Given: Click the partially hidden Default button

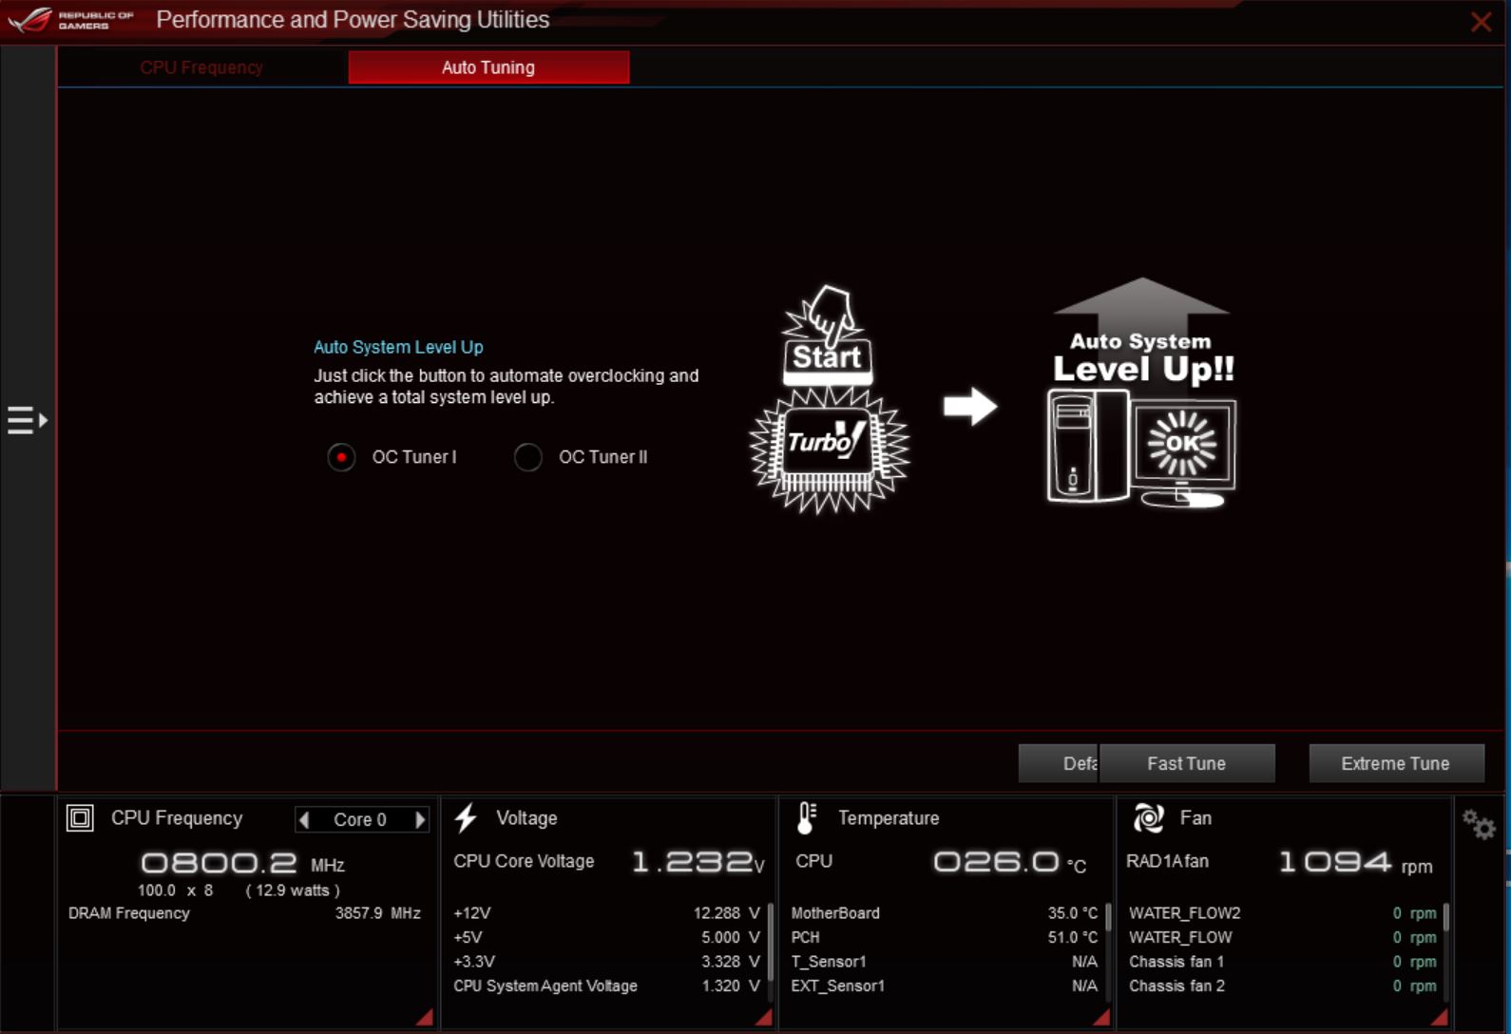Looking at the screenshot, I should pos(1059,763).
